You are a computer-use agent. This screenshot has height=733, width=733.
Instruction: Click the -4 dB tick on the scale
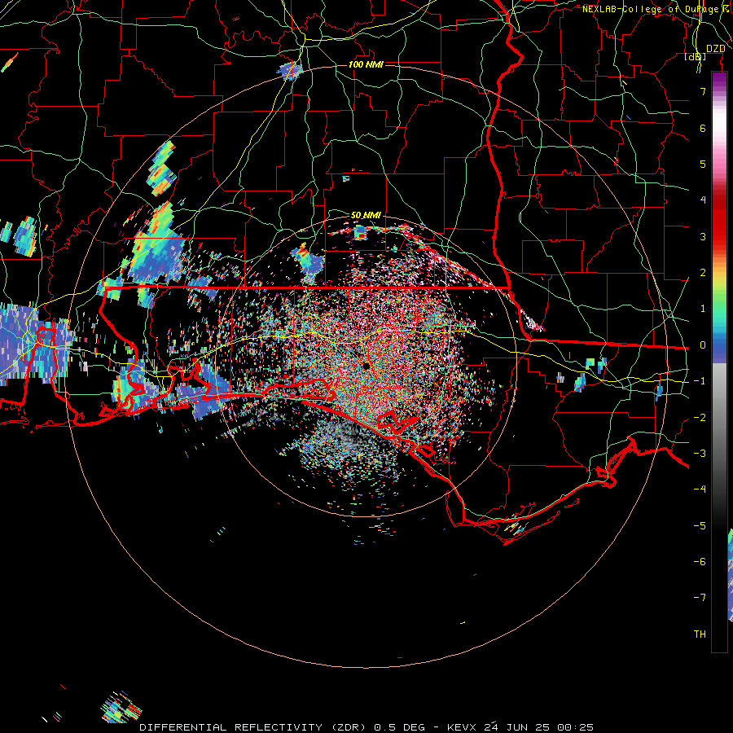(700, 489)
